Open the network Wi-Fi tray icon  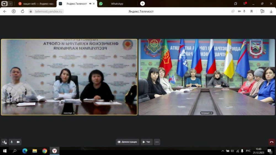237,151
